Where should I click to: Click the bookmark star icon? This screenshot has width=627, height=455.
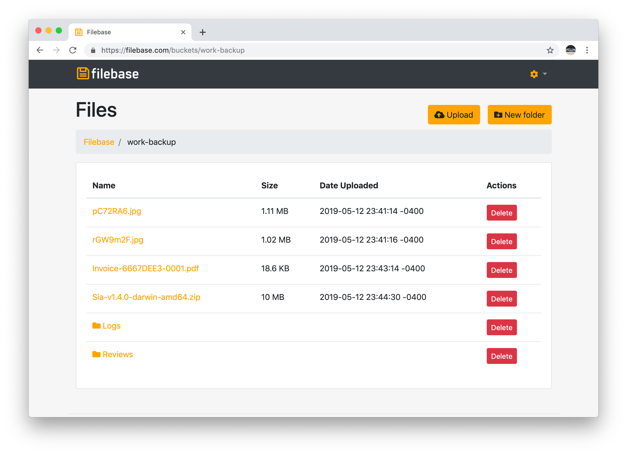click(x=550, y=50)
